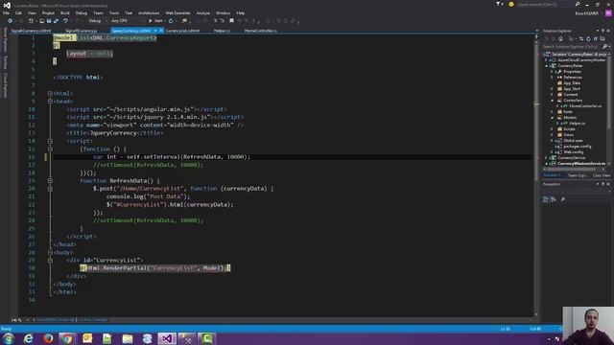
Task: Select the Scripts folder
Action: point(569,129)
